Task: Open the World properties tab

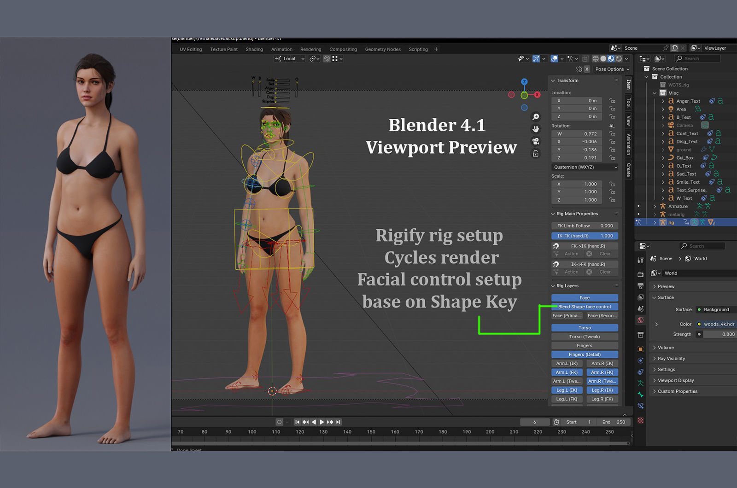Action: pos(641,320)
